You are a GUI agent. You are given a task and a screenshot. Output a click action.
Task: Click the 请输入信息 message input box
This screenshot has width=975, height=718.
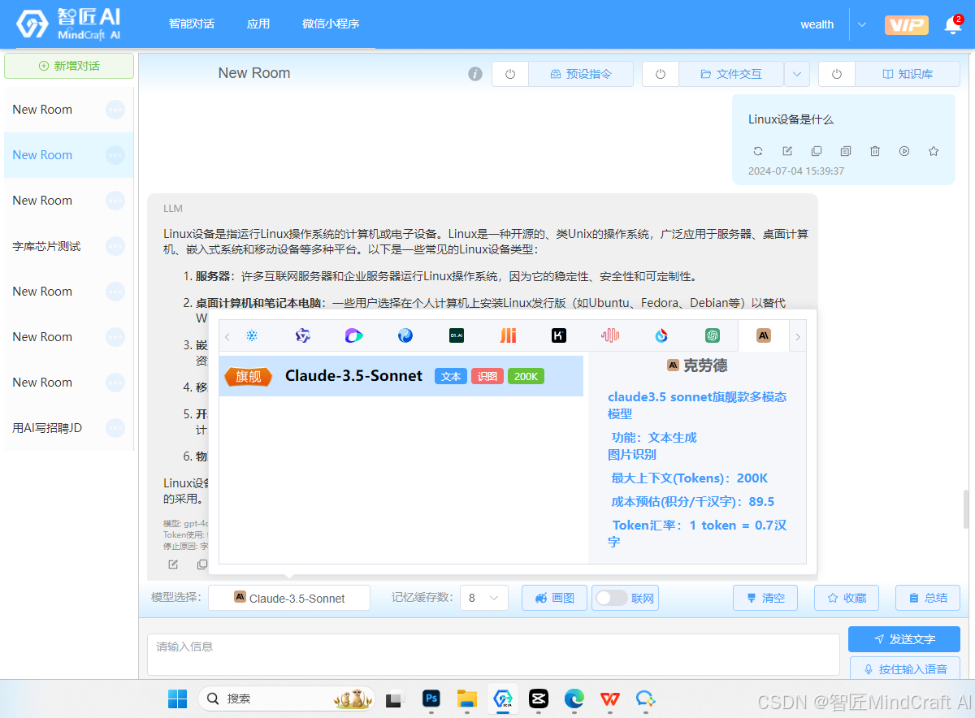(493, 654)
